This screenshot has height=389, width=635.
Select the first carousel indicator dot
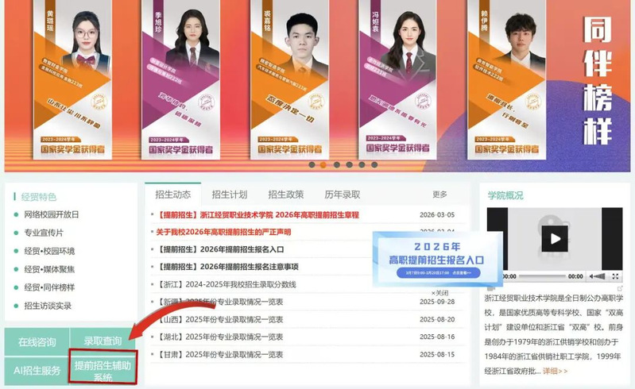tap(310, 165)
